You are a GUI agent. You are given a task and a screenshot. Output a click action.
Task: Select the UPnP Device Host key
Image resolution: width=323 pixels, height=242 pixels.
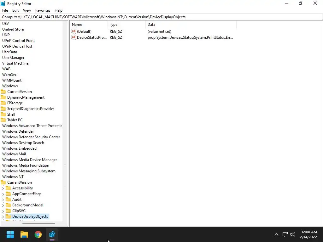point(17,46)
